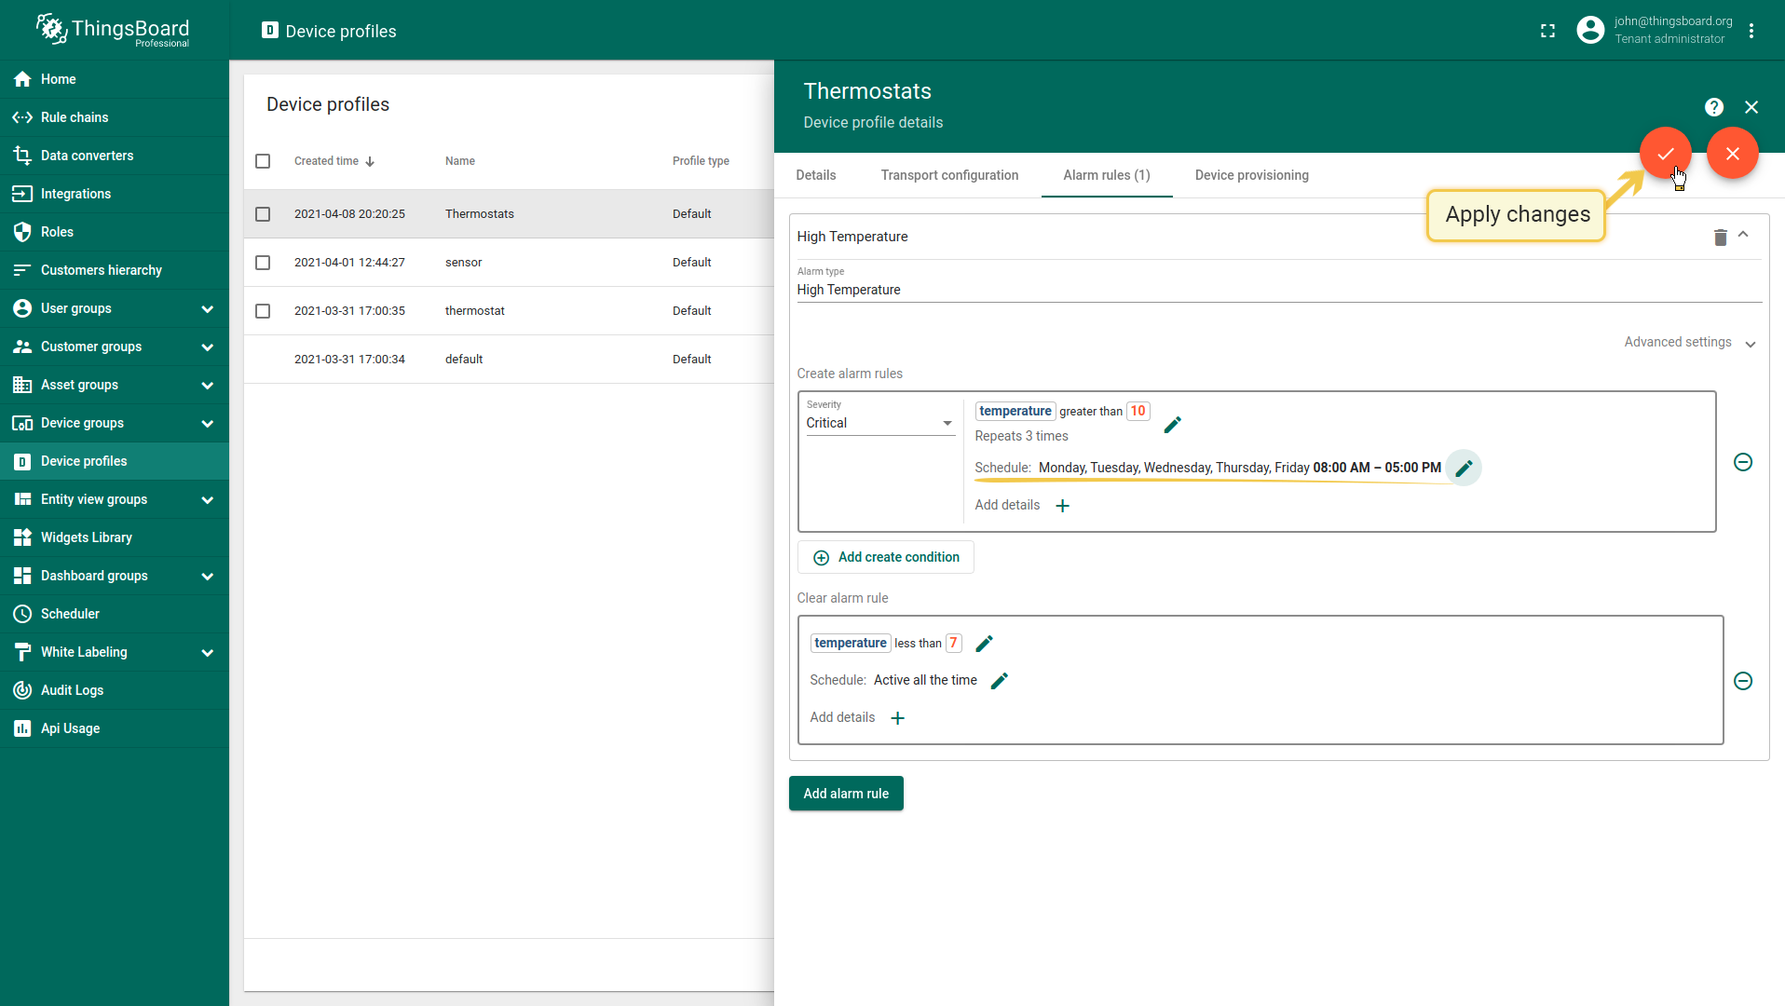Click Add alarm rule button

coord(846,794)
